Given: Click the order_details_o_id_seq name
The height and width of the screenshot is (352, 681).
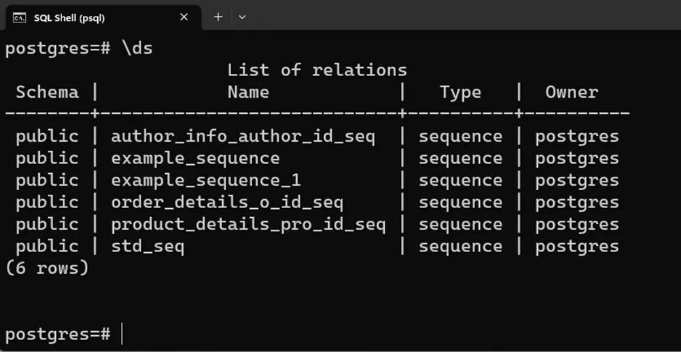Looking at the screenshot, I should pyautogui.click(x=227, y=203).
